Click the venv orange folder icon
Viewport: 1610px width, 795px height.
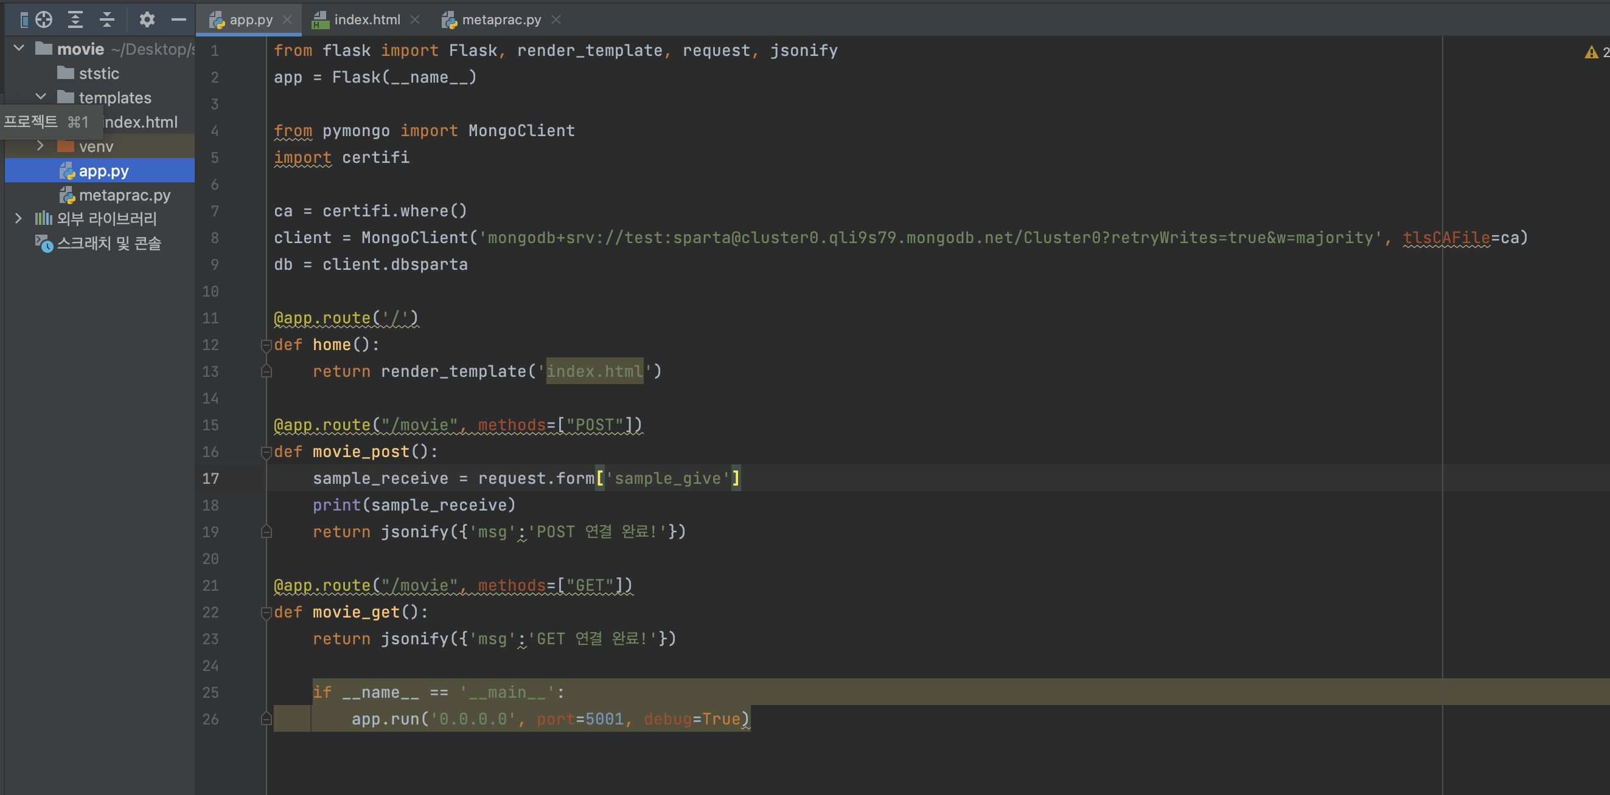click(x=66, y=146)
